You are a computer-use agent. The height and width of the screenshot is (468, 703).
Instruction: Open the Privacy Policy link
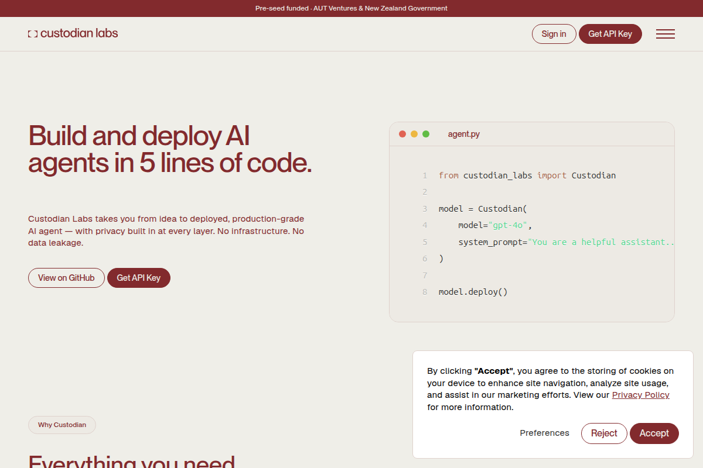(640, 395)
